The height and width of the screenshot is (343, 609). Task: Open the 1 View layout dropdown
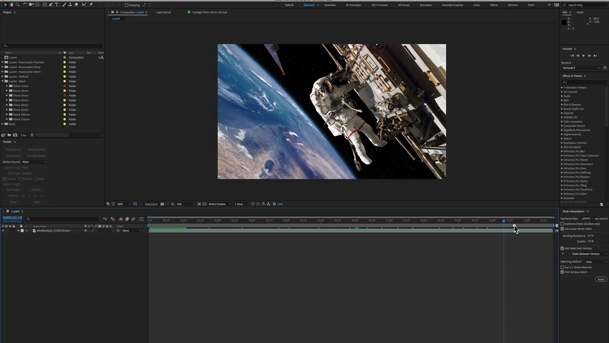[x=242, y=204]
